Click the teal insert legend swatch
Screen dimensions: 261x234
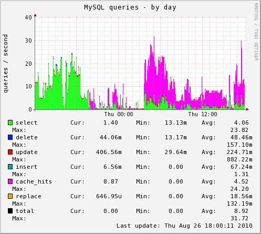click(10, 167)
